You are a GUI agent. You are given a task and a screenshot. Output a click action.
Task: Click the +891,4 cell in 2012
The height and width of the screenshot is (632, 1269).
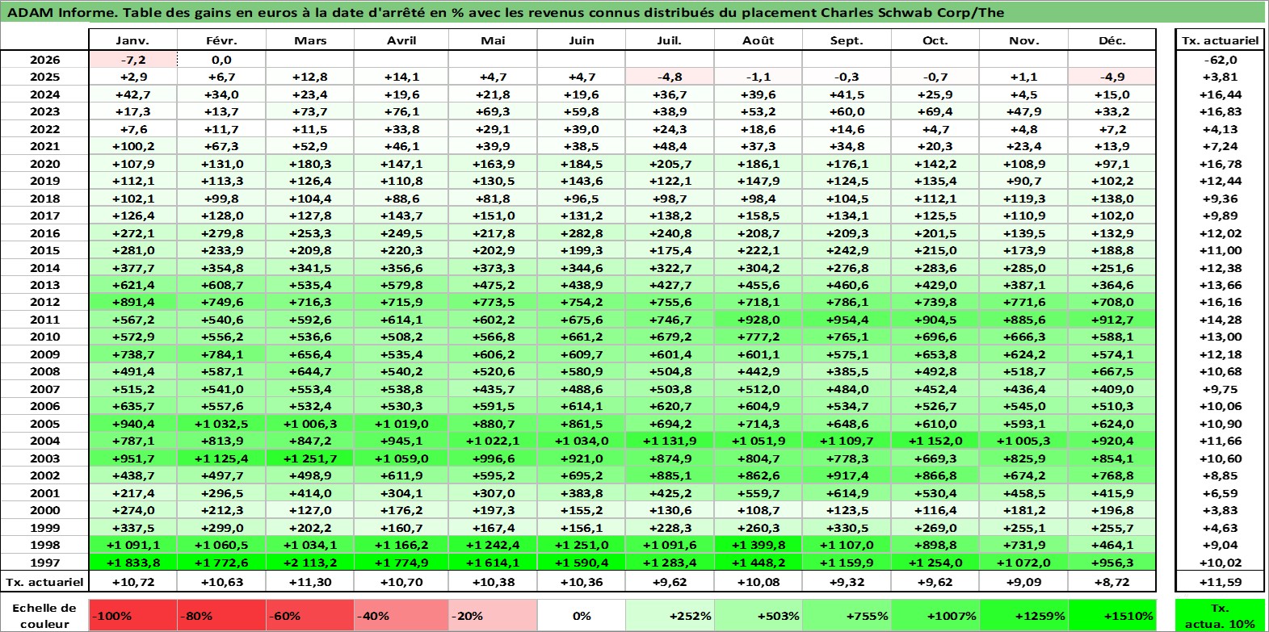click(132, 302)
